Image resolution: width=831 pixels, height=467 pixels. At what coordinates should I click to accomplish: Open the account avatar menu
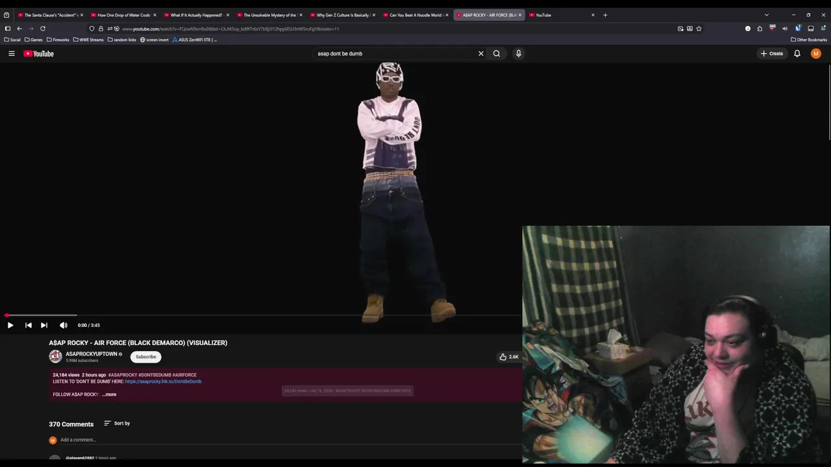(816, 54)
